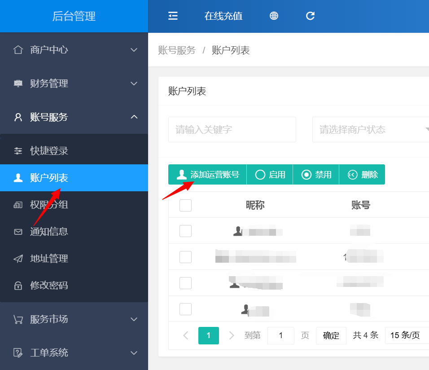Expand the 财务管理 menu section
The height and width of the screenshot is (370, 429).
[x=74, y=84]
